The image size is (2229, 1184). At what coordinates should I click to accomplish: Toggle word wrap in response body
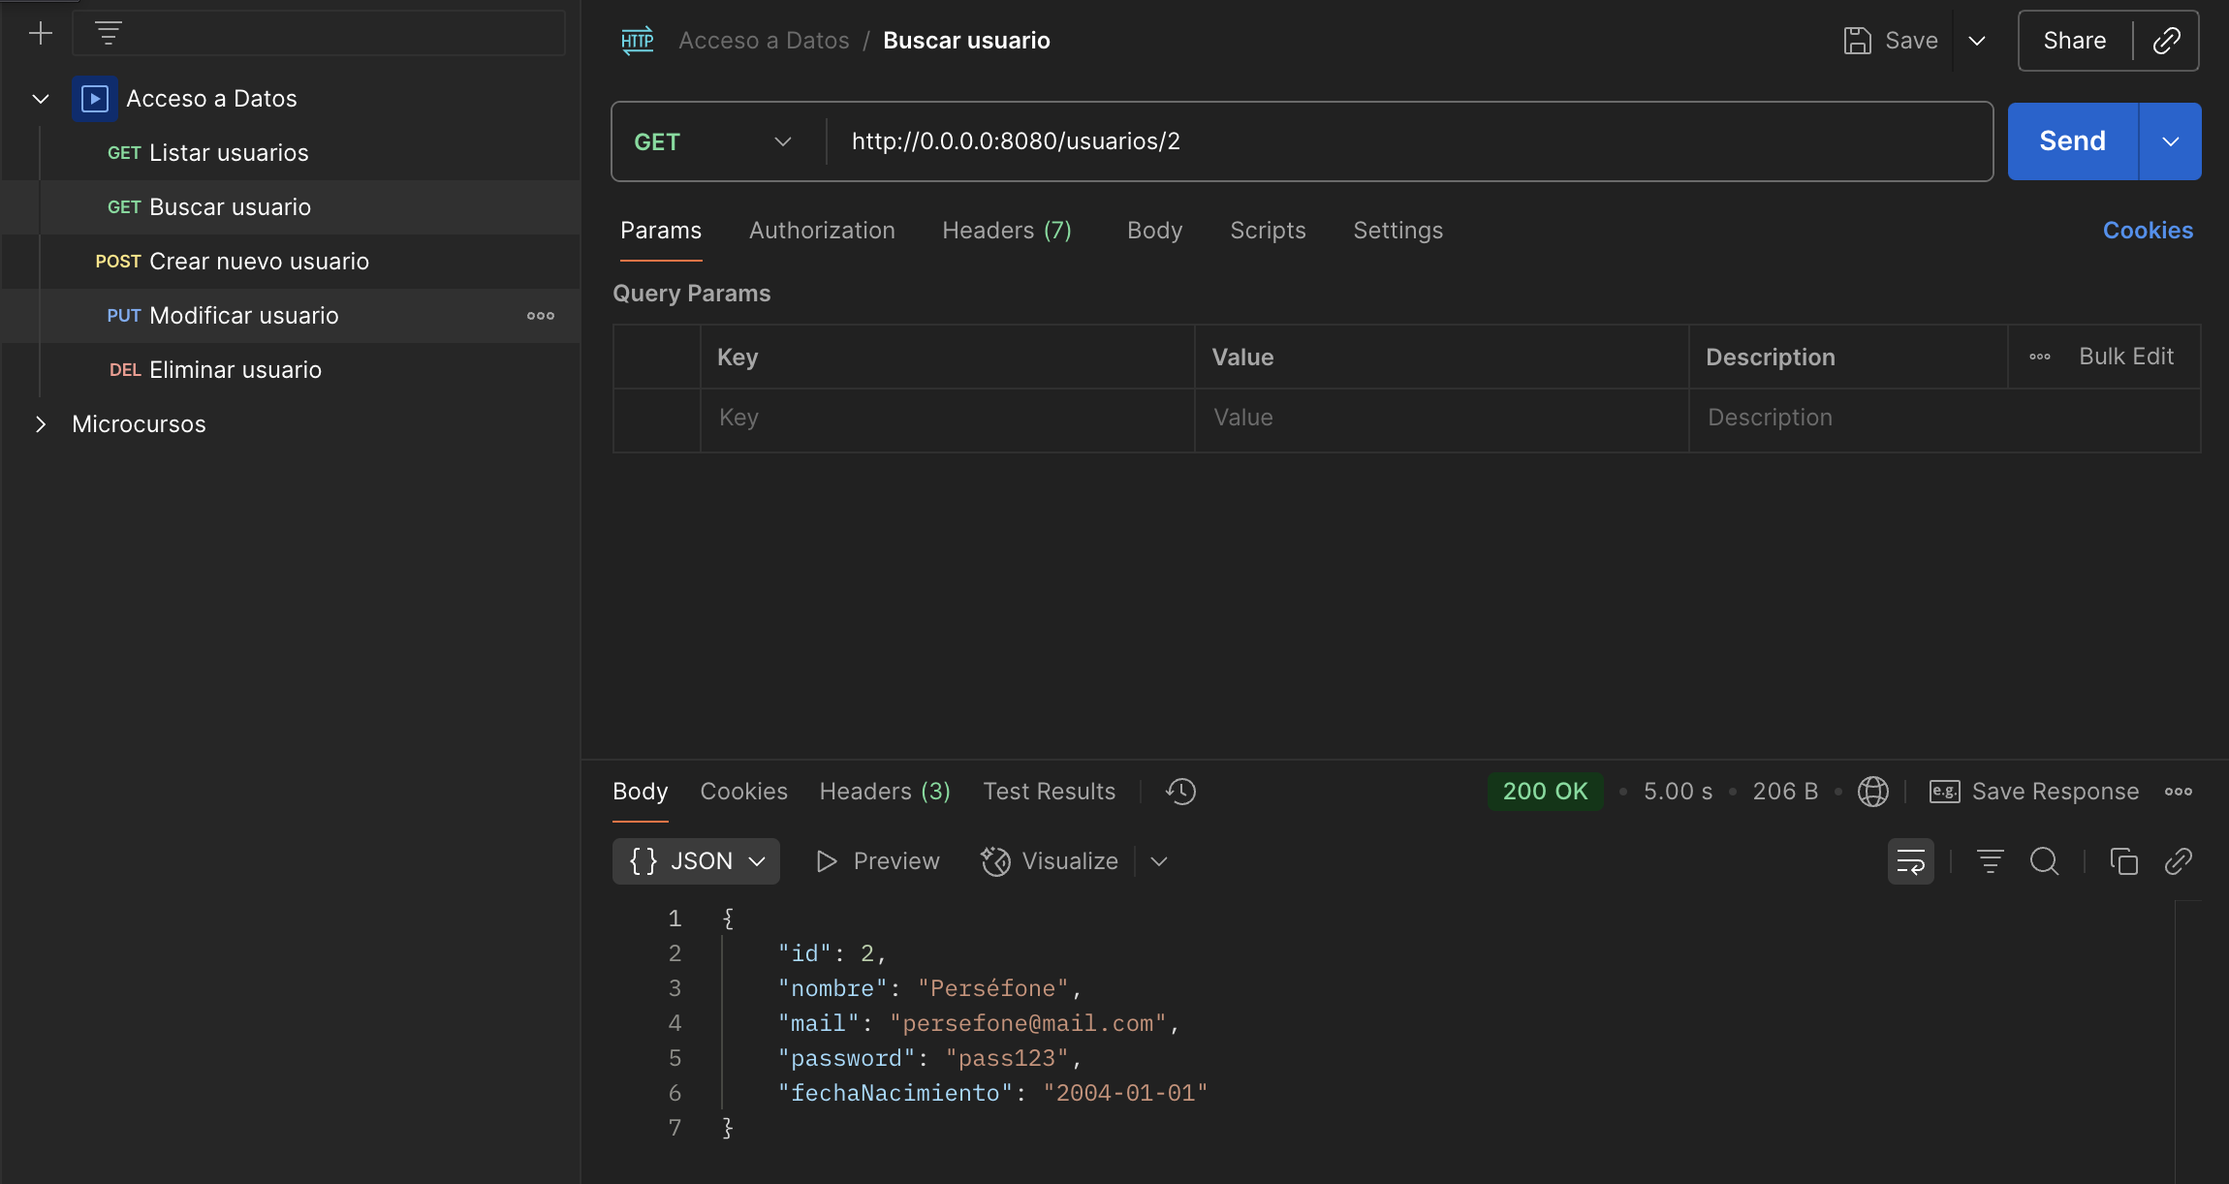pos(1911,861)
